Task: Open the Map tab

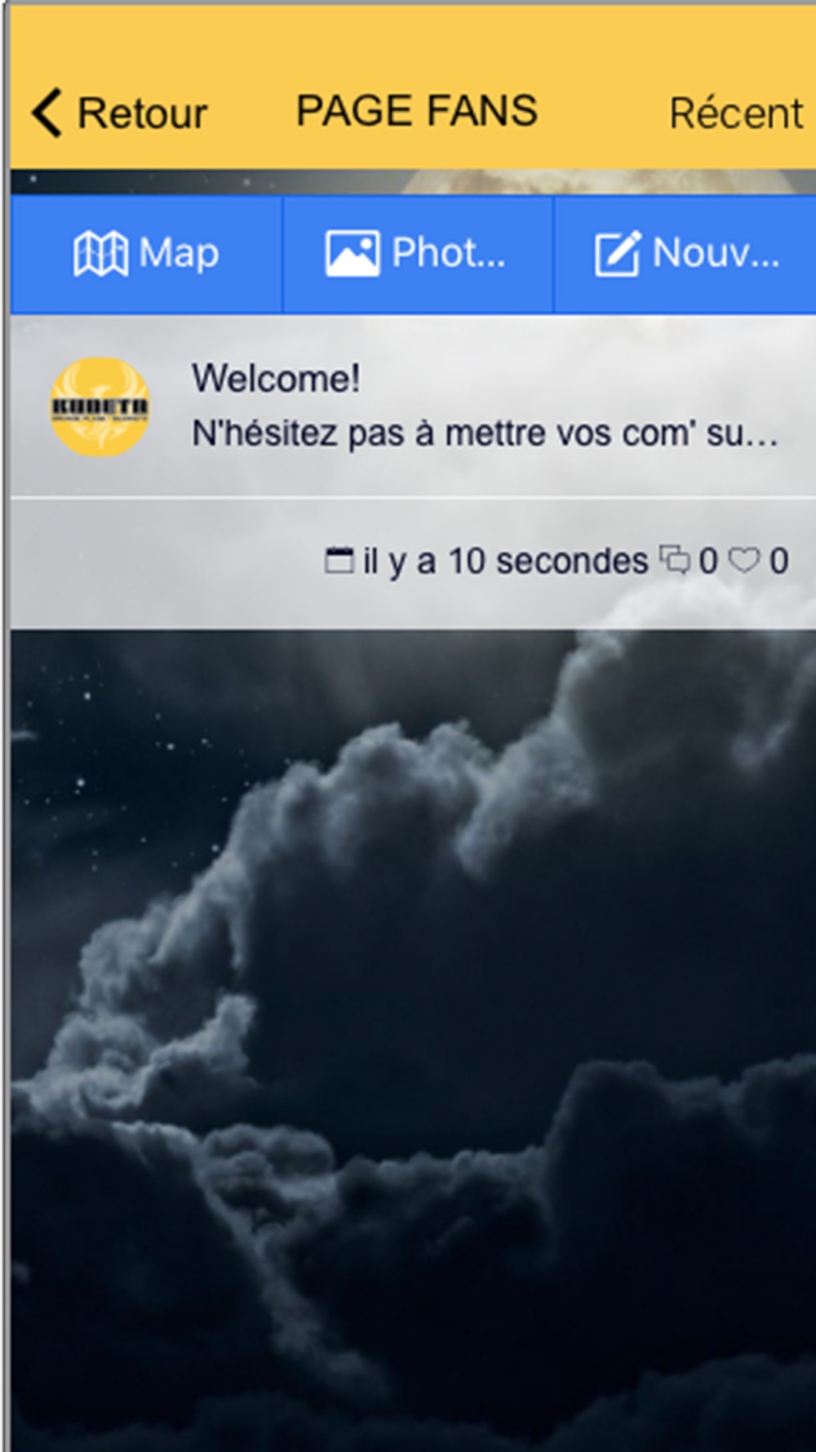Action: click(x=147, y=254)
